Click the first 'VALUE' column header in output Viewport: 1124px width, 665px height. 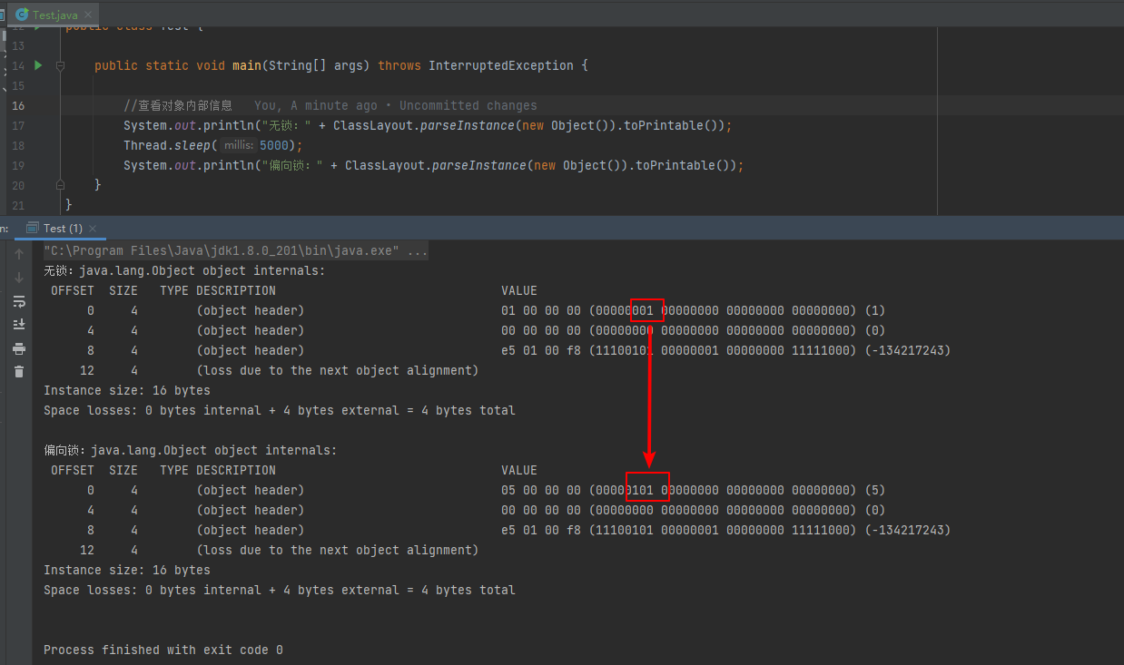(x=519, y=290)
